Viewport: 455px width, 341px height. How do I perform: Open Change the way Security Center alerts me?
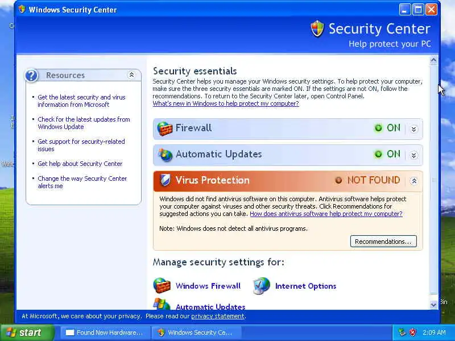click(82, 182)
